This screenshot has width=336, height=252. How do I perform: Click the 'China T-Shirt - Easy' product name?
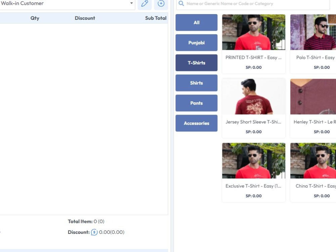pyautogui.click(x=316, y=186)
